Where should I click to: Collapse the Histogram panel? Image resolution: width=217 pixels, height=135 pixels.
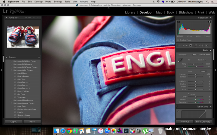pos(210,18)
